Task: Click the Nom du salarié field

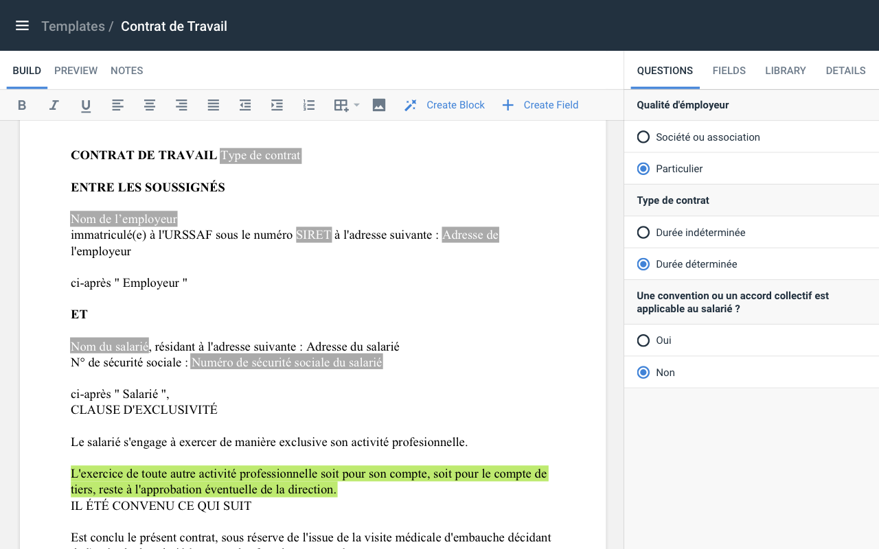Action: point(109,347)
